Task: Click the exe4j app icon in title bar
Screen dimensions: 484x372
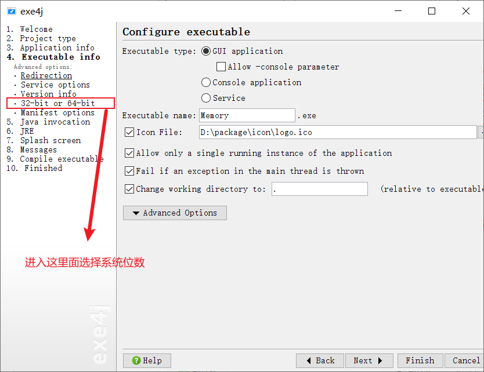Action: [11, 11]
